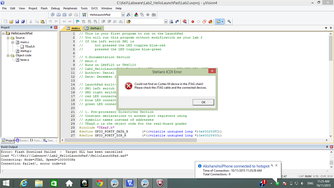Click the Find in Files icon
The width and height of the screenshot is (334, 188).
[128, 21]
